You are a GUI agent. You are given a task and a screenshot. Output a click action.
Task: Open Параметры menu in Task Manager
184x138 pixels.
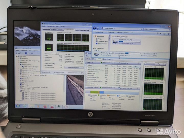[51, 26]
